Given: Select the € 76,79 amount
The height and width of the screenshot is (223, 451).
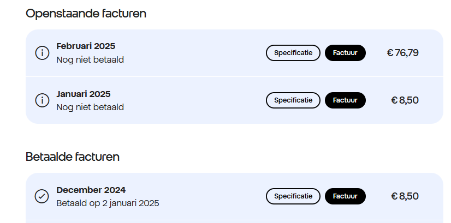Looking at the screenshot, I should point(403,53).
